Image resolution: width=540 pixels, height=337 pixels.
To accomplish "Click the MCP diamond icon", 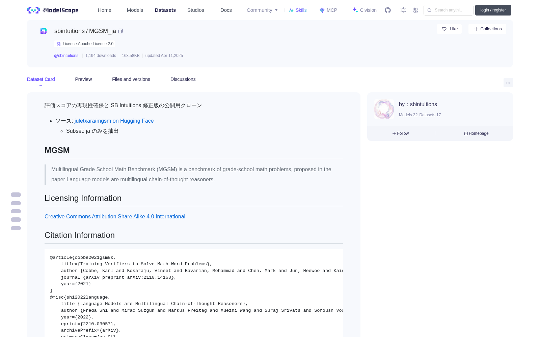I will [x=322, y=10].
